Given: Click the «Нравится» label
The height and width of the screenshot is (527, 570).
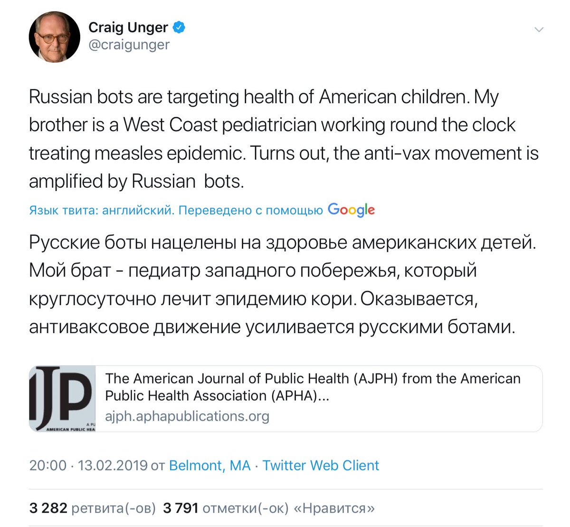Looking at the screenshot, I should pos(334,508).
